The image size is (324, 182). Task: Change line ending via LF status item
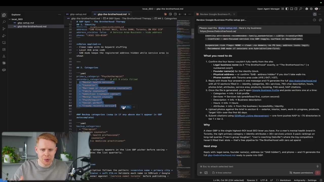pos(272,180)
